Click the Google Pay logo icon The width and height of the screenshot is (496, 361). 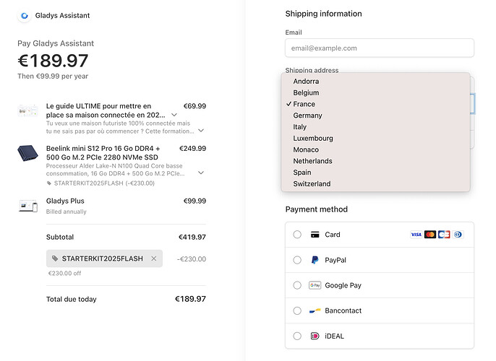point(315,285)
